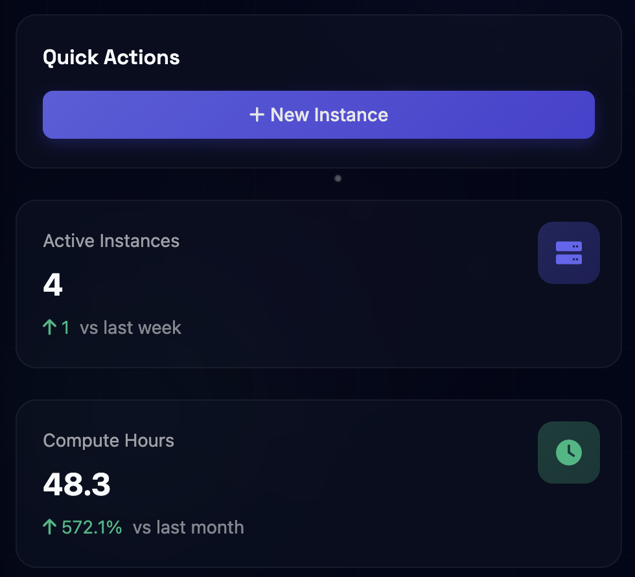Click the Quick Actions heading
635x577 pixels.
tap(111, 57)
